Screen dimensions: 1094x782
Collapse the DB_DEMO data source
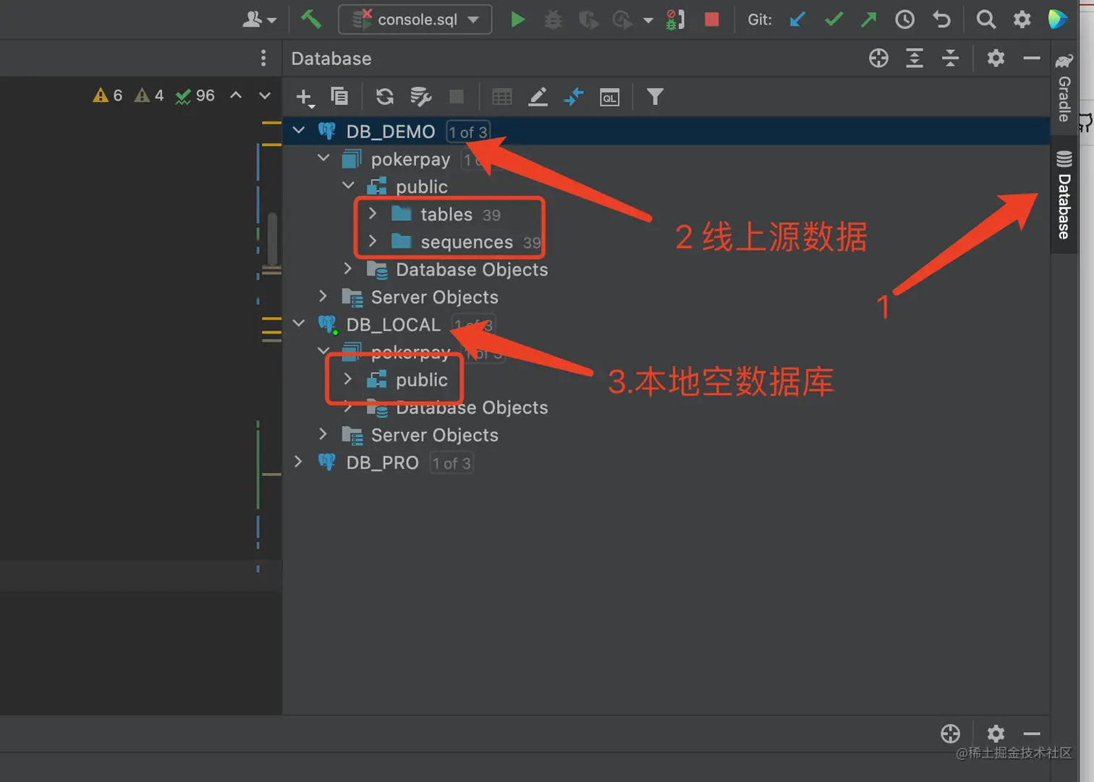click(x=299, y=131)
